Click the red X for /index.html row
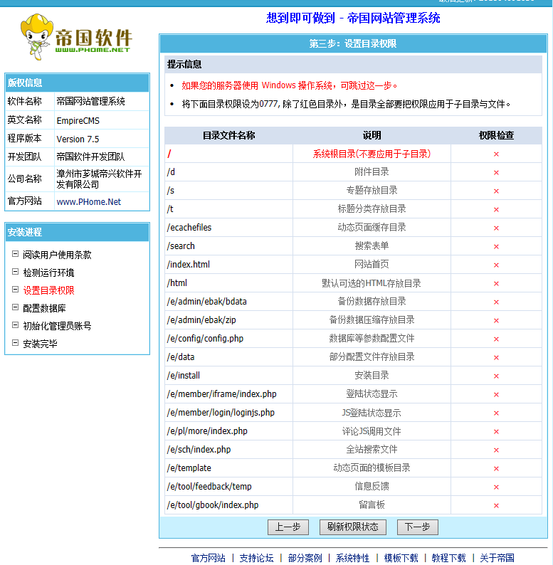Image resolution: width=553 pixels, height=565 pixels. coord(496,265)
